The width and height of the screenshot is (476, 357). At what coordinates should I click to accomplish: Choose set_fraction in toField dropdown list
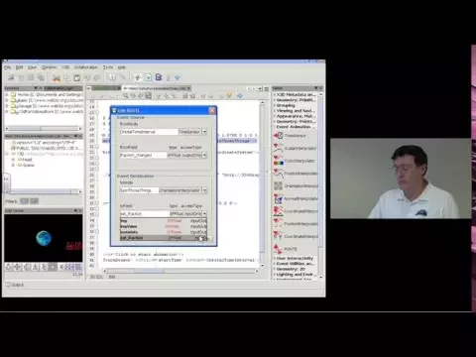[164, 238]
